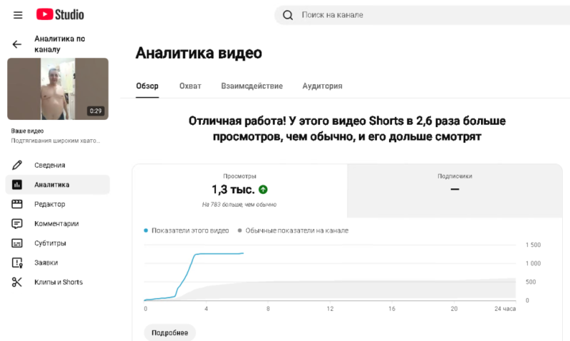The width and height of the screenshot is (570, 341).
Task: Click the scissors icon for Клипы
Action: click(x=17, y=282)
